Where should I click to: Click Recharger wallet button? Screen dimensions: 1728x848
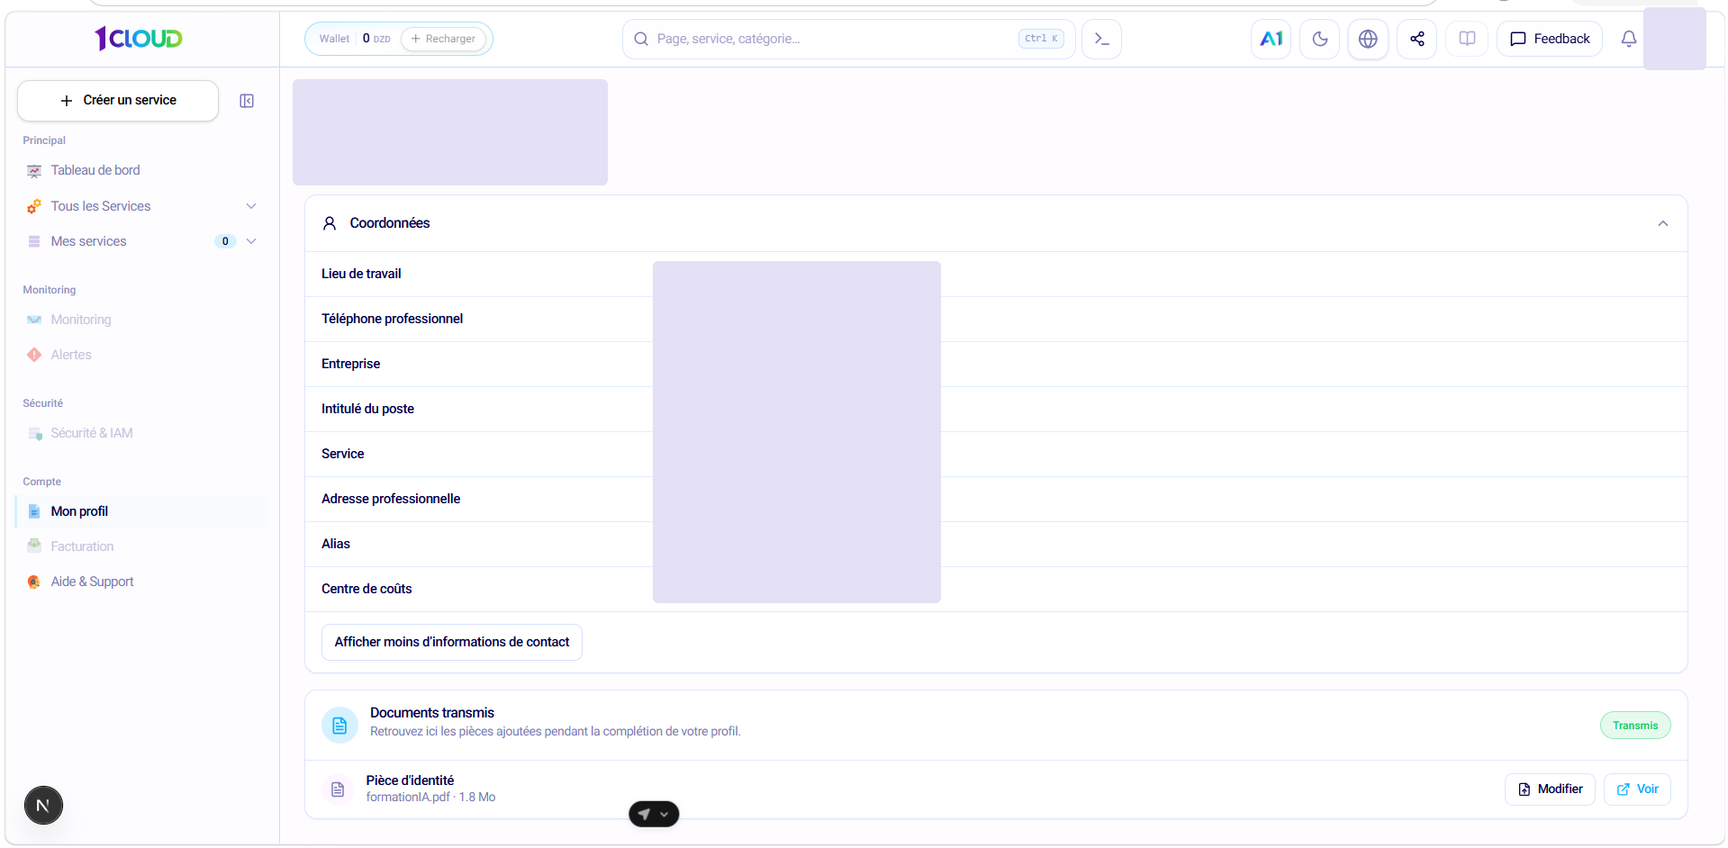point(443,39)
